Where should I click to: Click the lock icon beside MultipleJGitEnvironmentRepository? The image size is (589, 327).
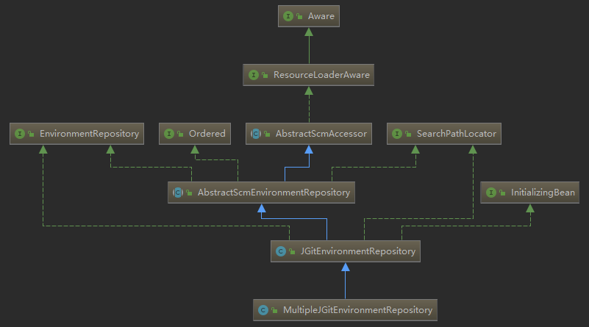point(274,310)
